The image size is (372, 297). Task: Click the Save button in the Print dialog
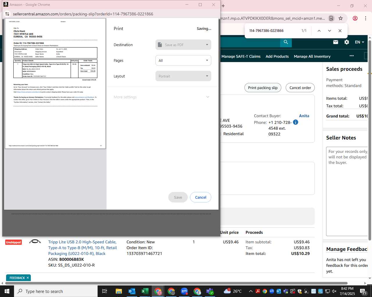[178, 197]
